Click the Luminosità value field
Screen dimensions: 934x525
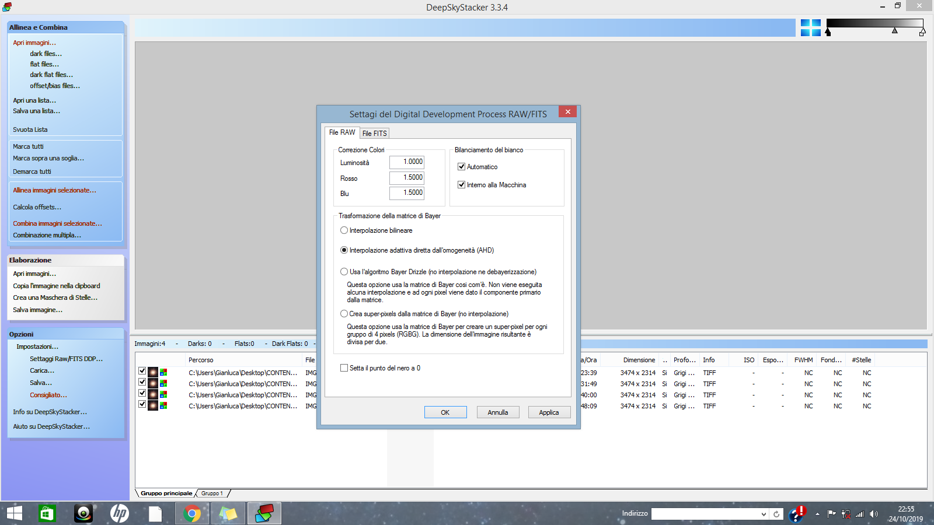(407, 162)
